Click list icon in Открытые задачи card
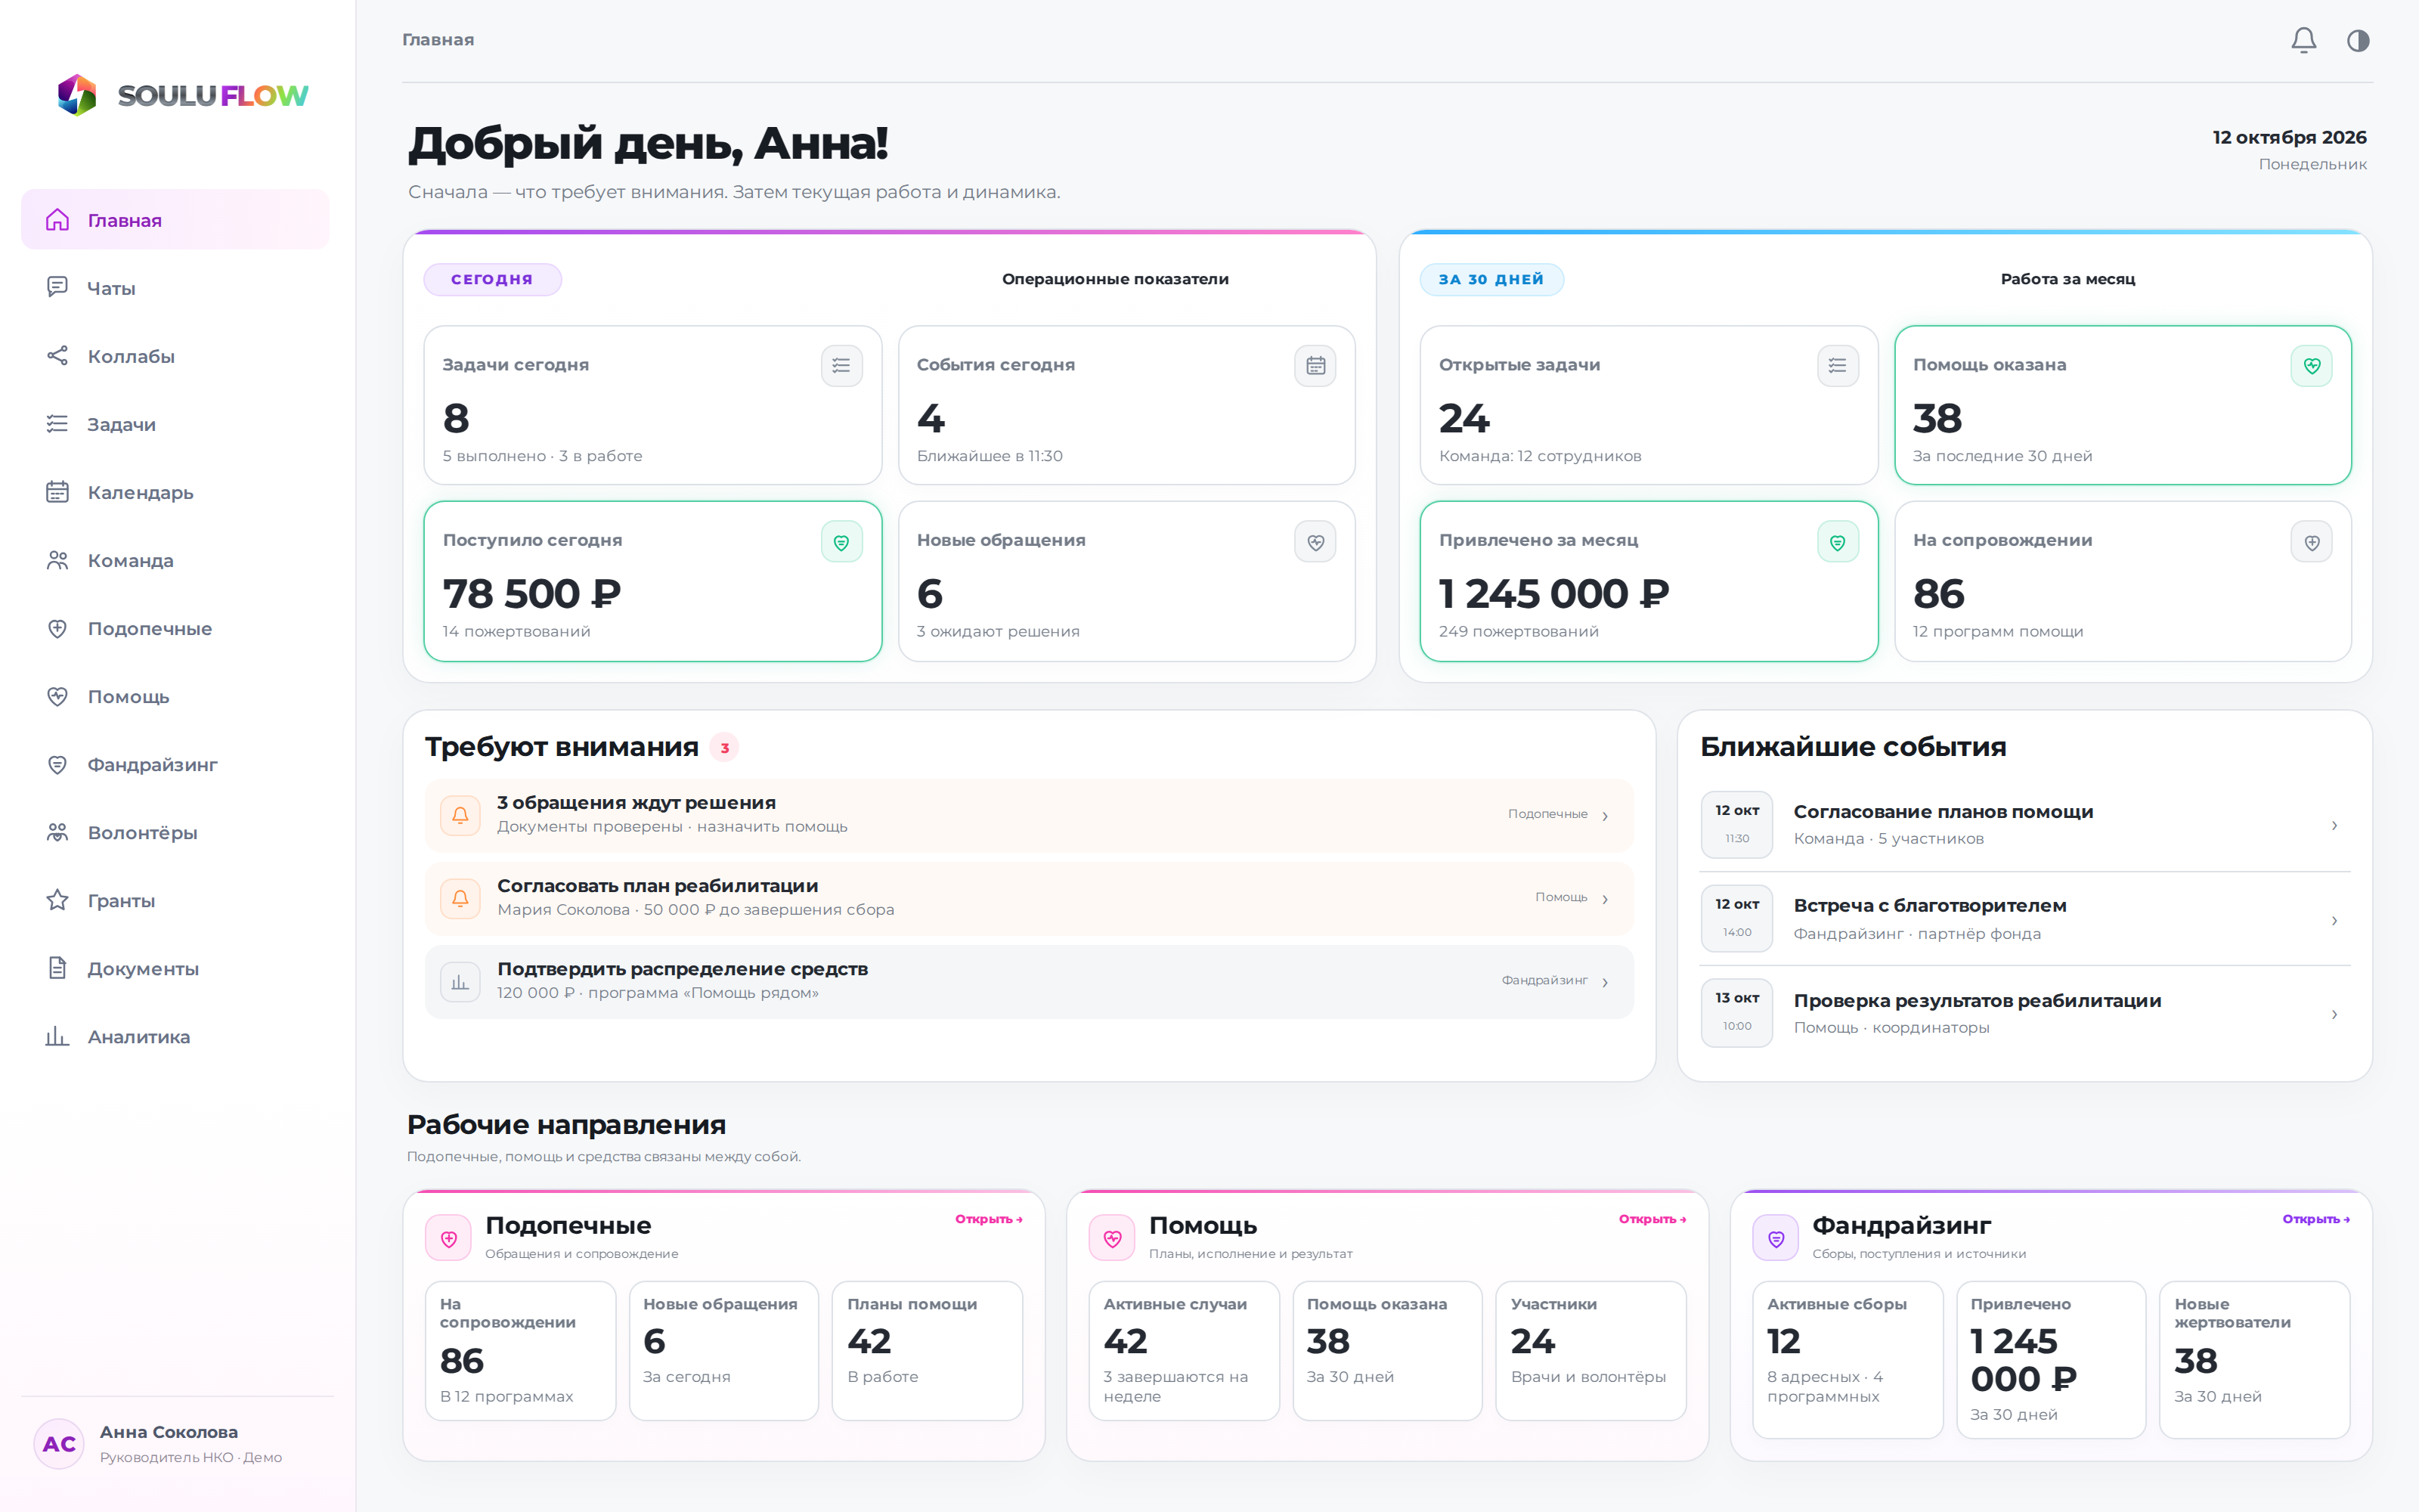Image resolution: width=2419 pixels, height=1512 pixels. [1837, 366]
